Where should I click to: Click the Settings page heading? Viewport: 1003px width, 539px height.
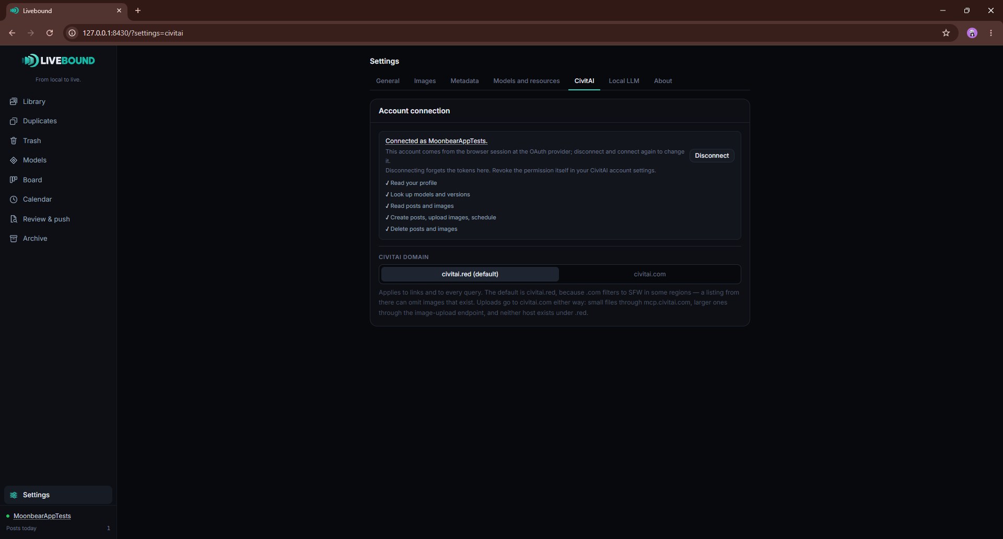click(384, 61)
